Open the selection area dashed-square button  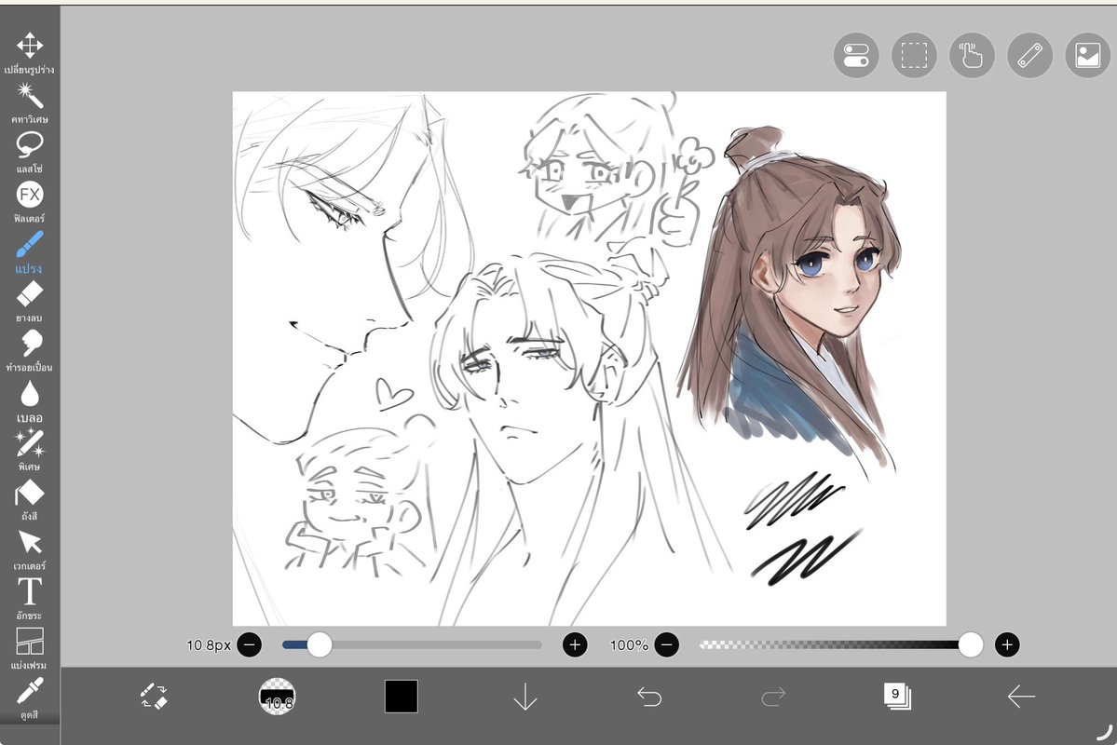(914, 55)
